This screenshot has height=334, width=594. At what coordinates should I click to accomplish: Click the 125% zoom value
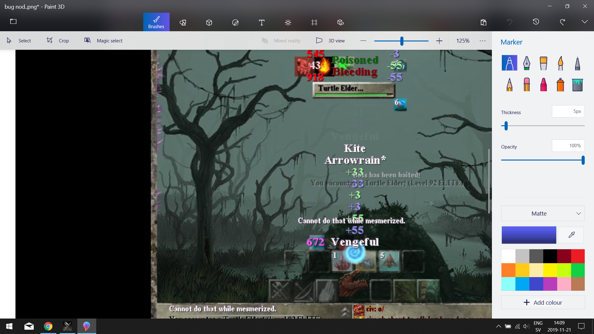[x=463, y=41]
